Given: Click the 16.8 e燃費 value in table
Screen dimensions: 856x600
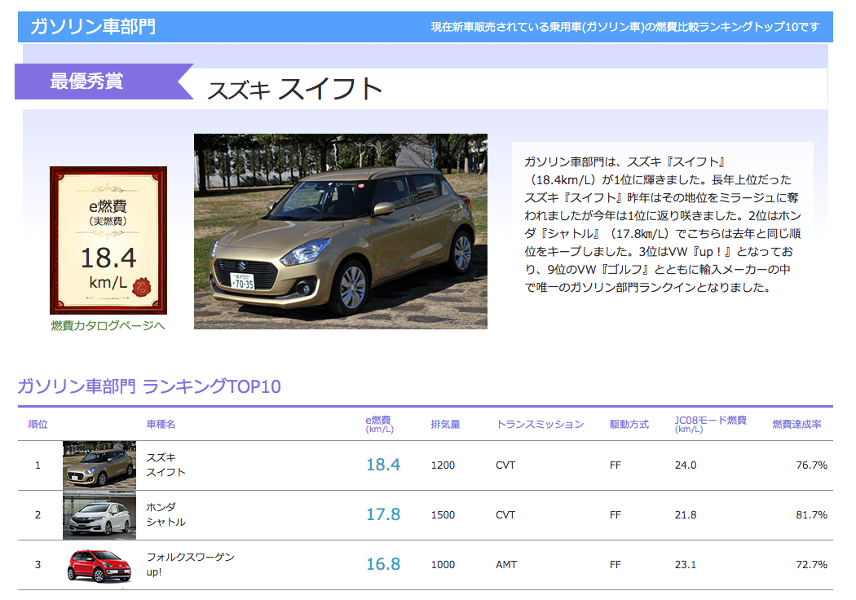Looking at the screenshot, I should [383, 565].
